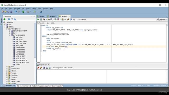Click the green Back navigation icon
The image size is (169, 95).
[x=23, y=12]
